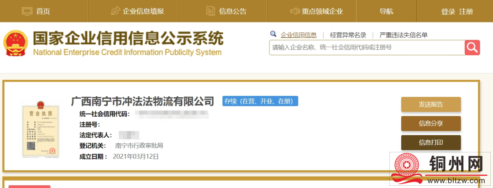
Task: Click the 国家企业信用信息公示系统 title
Action: coord(128,39)
